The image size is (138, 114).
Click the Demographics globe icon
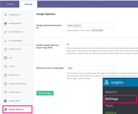point(6,23)
